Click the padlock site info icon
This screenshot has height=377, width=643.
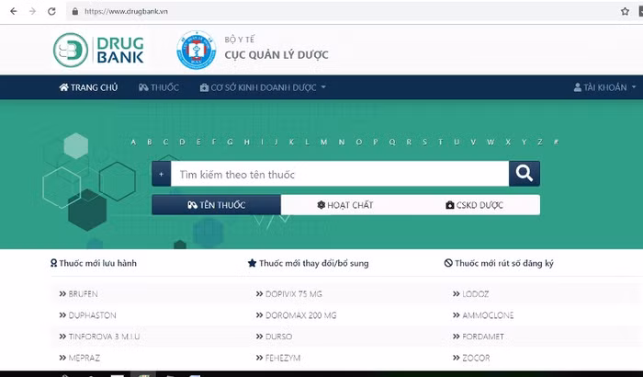click(x=75, y=11)
